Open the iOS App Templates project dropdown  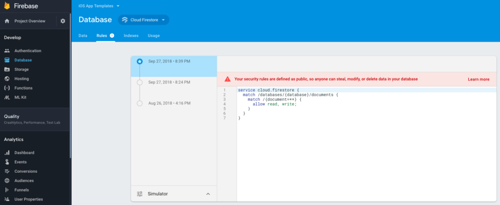pyautogui.click(x=98, y=6)
